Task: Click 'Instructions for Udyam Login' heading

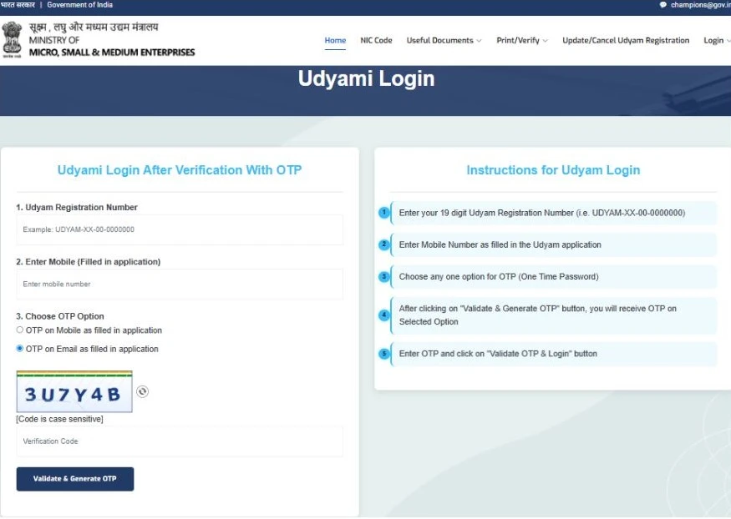Action: 553,170
